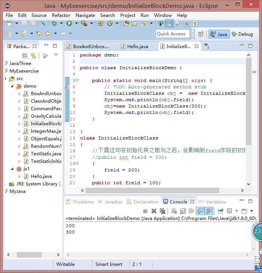Show hidden editor tabs list
262x273 pixels.
(206, 46)
